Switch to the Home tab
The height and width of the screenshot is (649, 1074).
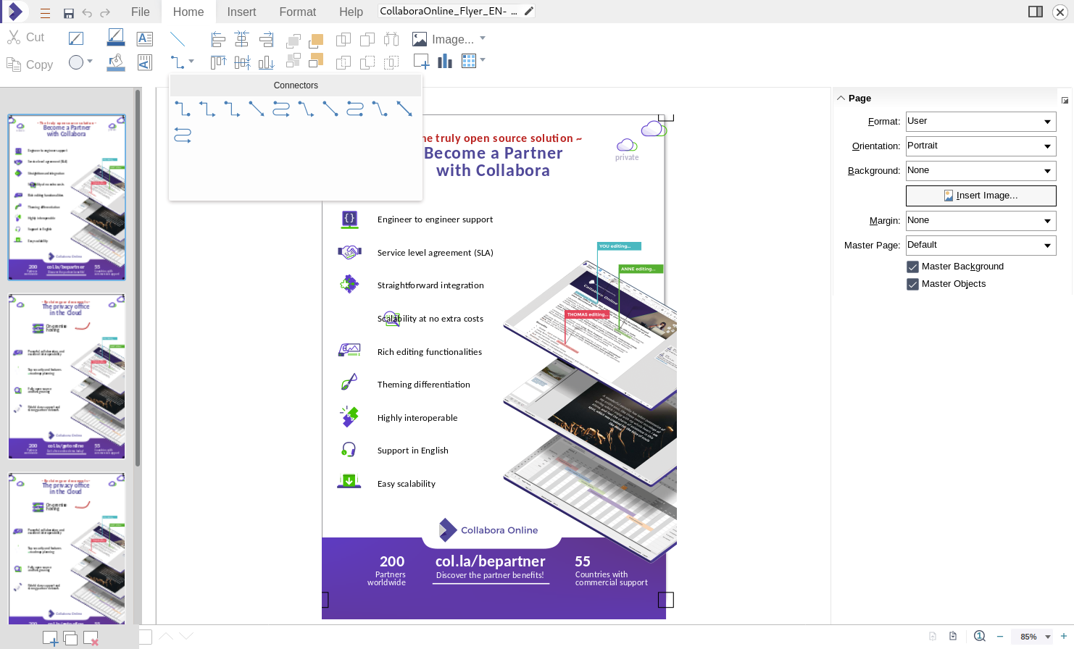[x=188, y=12]
